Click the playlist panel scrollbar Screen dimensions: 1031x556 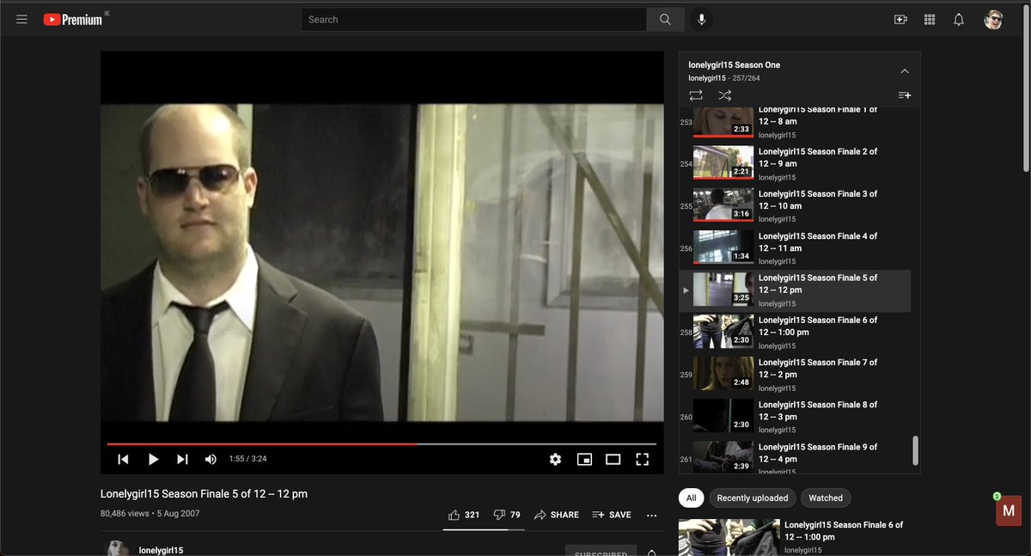pos(915,450)
